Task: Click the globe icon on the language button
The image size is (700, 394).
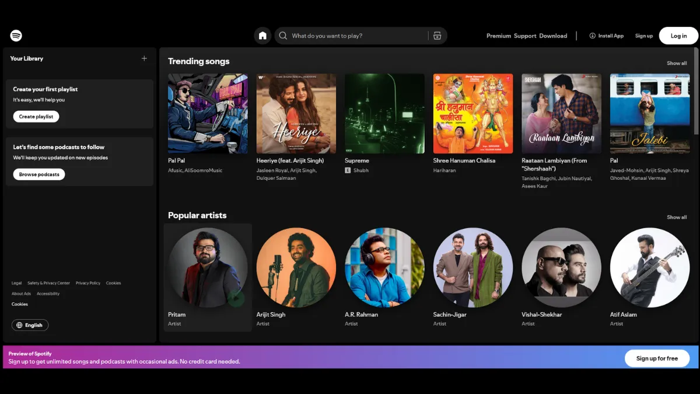Action: point(19,325)
